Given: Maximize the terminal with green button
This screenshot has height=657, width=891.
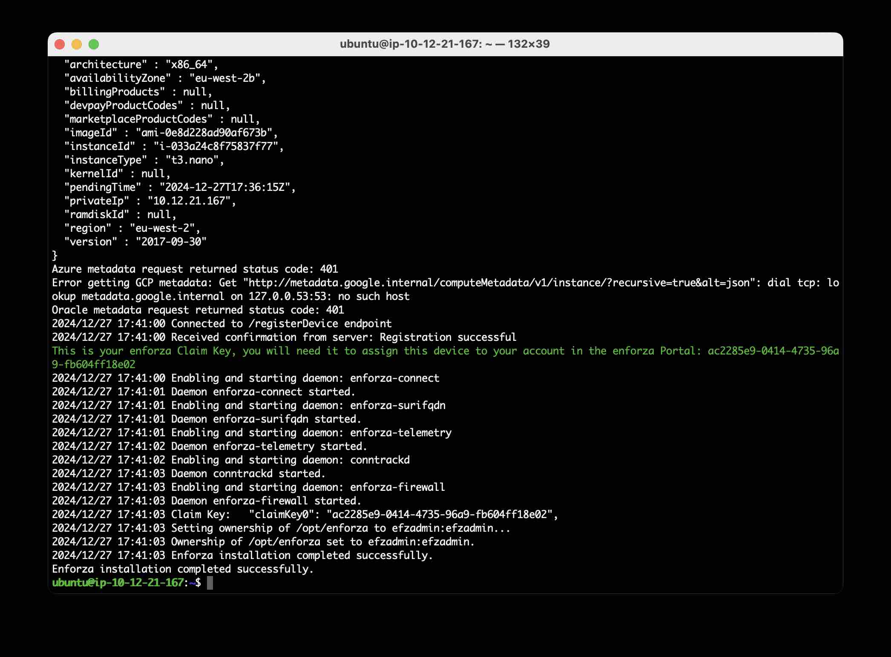Looking at the screenshot, I should [x=94, y=44].
